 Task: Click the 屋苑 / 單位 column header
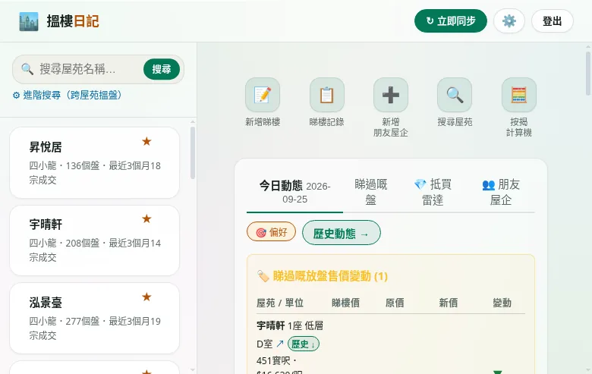pos(280,303)
